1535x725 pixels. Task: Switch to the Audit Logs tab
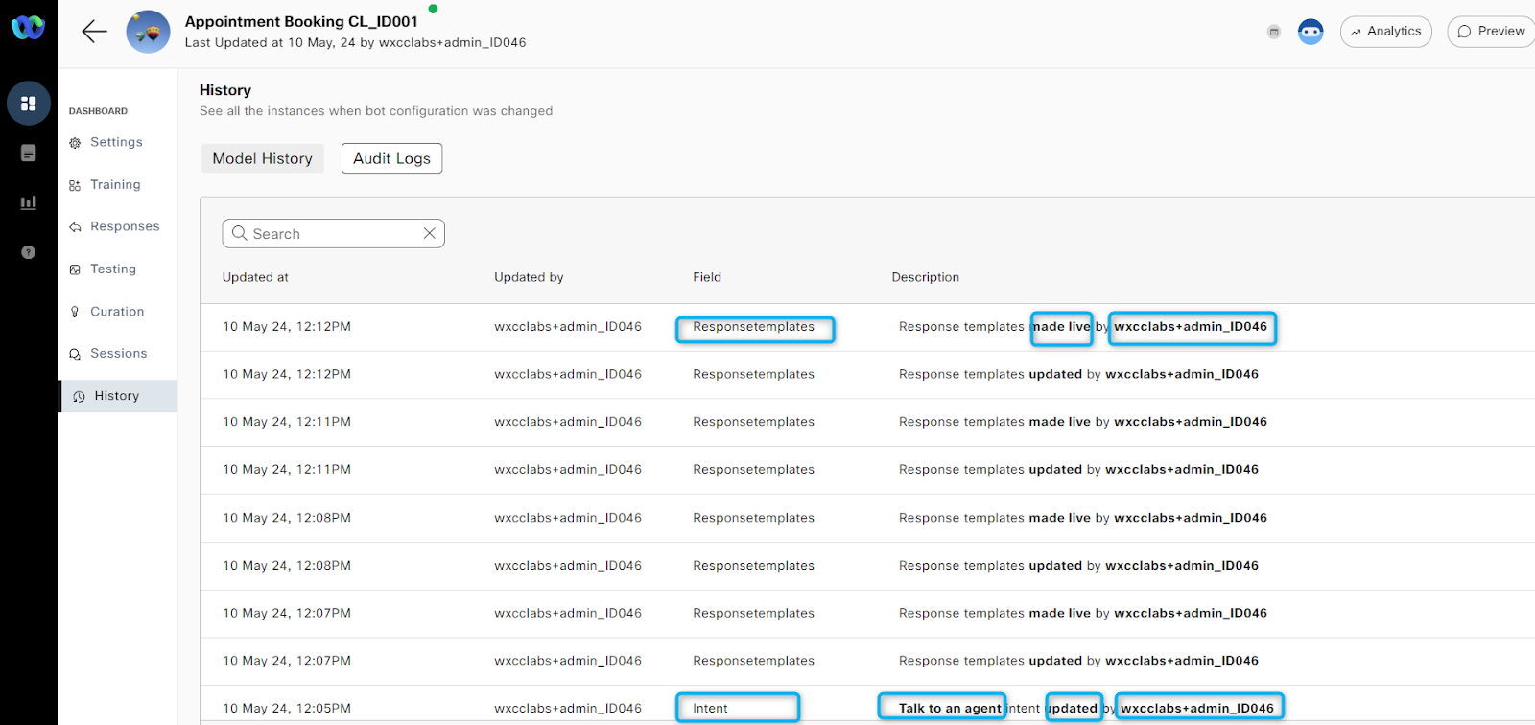[391, 158]
